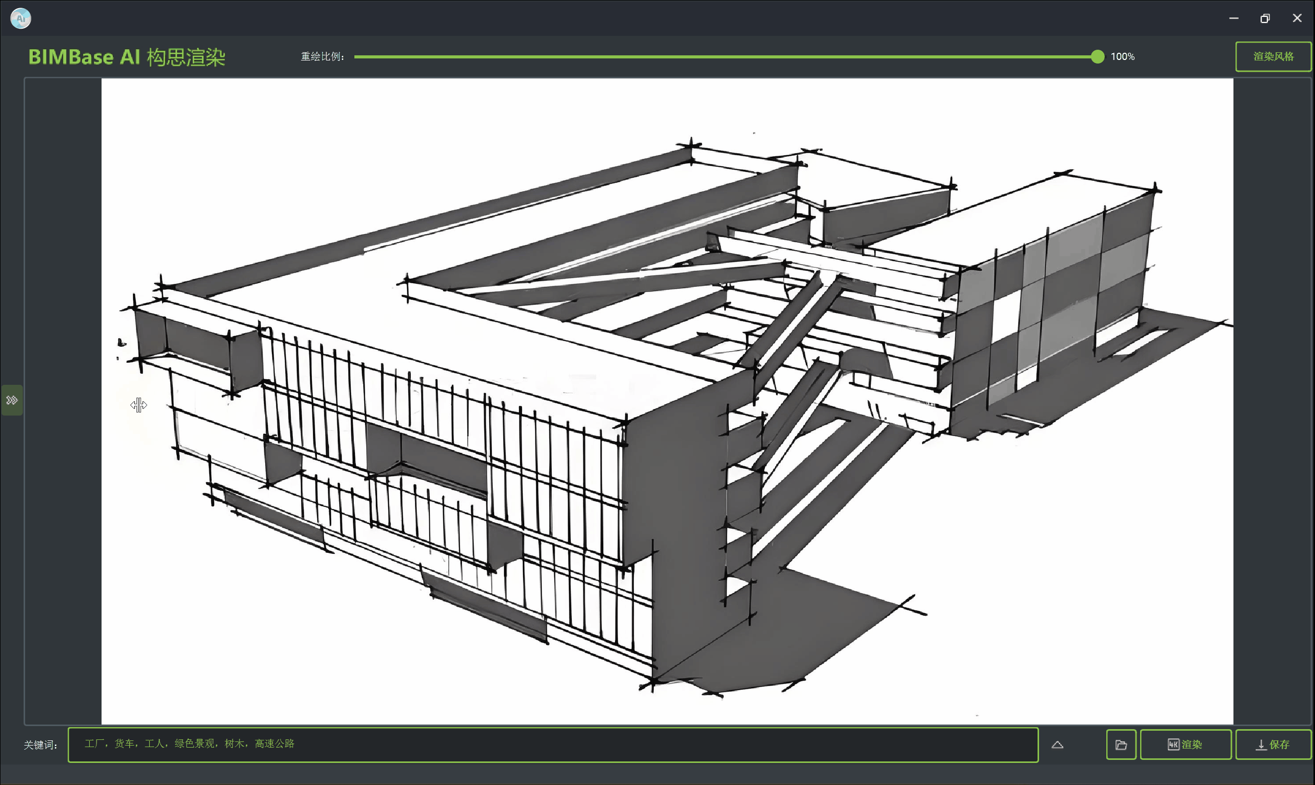Expand keyword options with up triangle

pos(1057,745)
